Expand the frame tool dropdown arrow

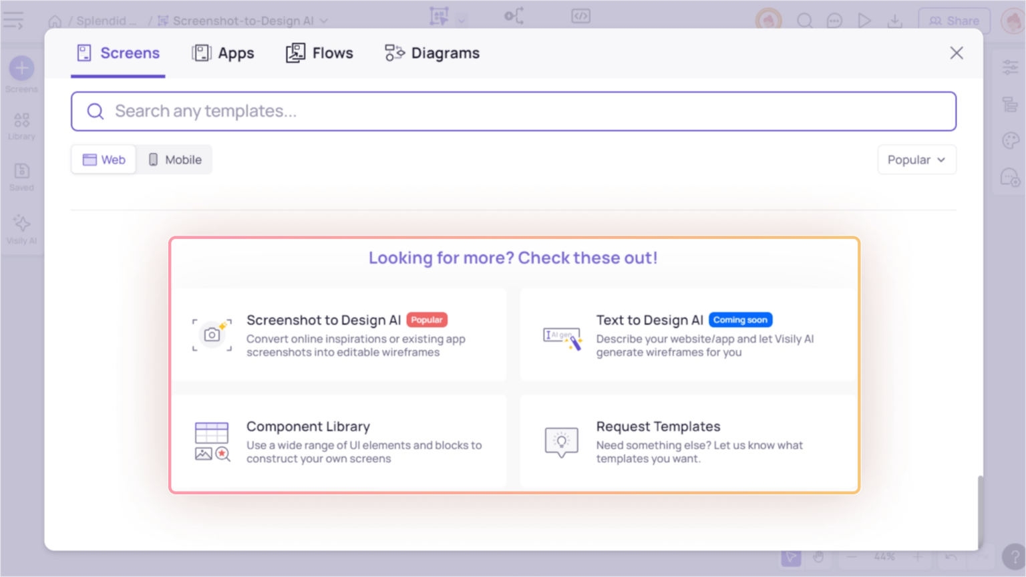pyautogui.click(x=461, y=20)
